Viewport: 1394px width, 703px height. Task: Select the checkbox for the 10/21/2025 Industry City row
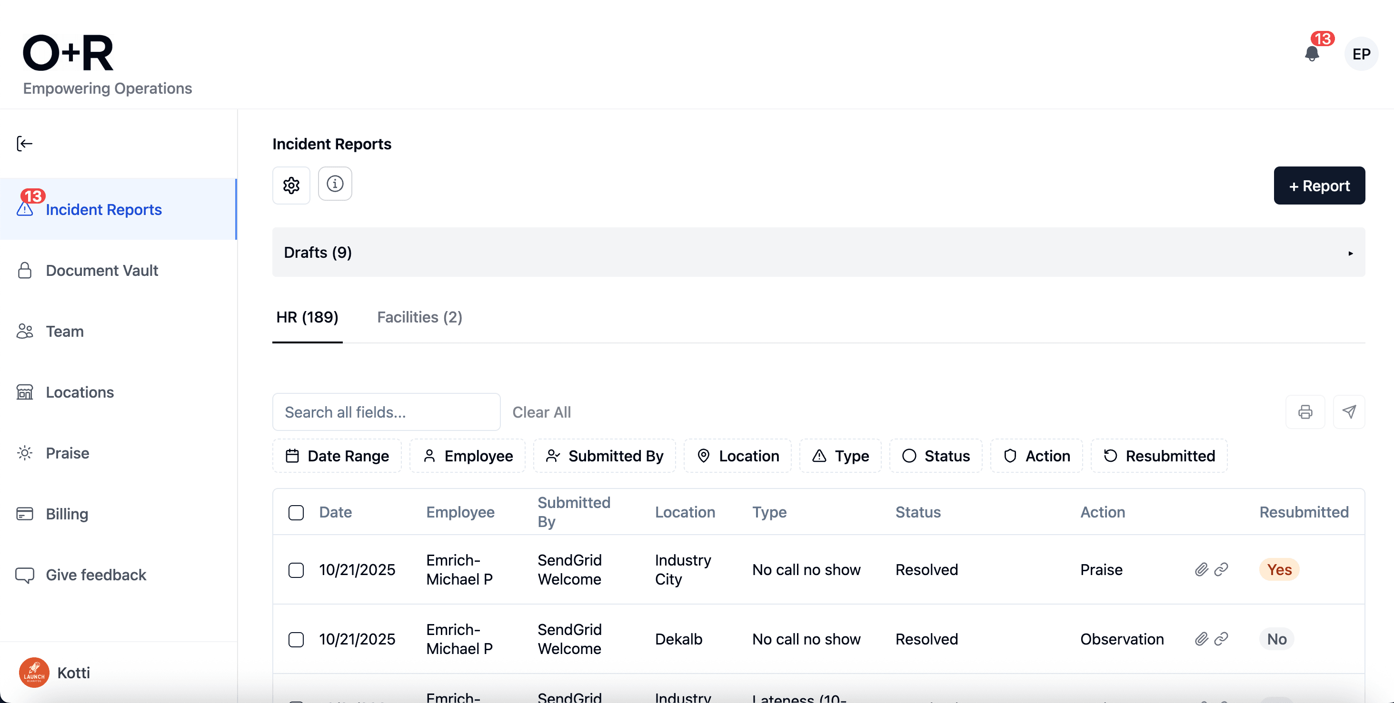point(296,569)
